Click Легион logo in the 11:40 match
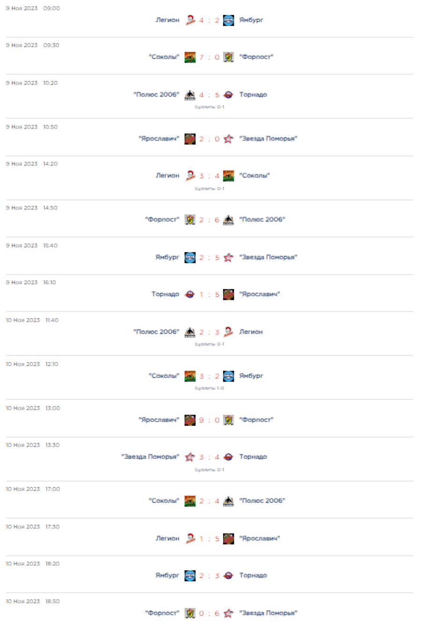The height and width of the screenshot is (630, 421). point(228,332)
